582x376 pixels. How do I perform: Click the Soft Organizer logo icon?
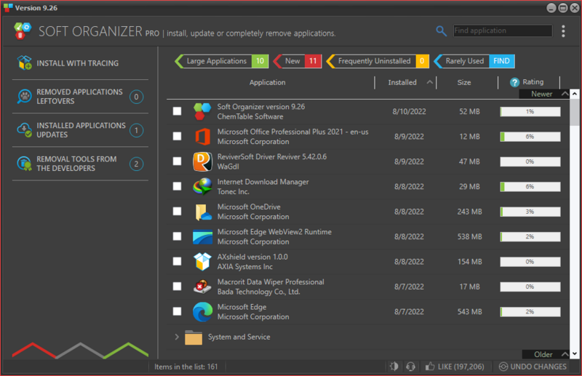click(23, 31)
